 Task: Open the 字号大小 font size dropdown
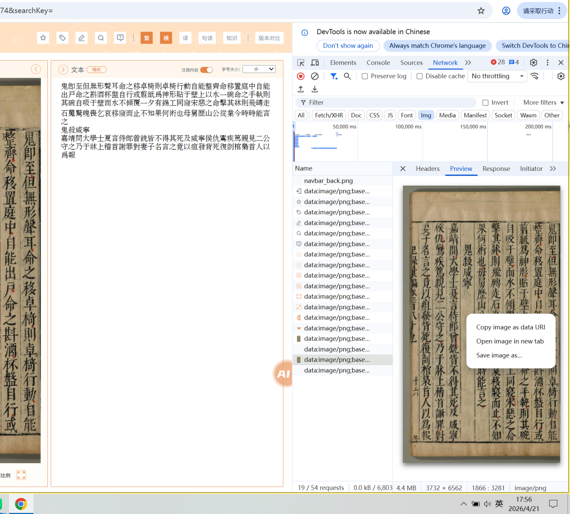coord(259,69)
